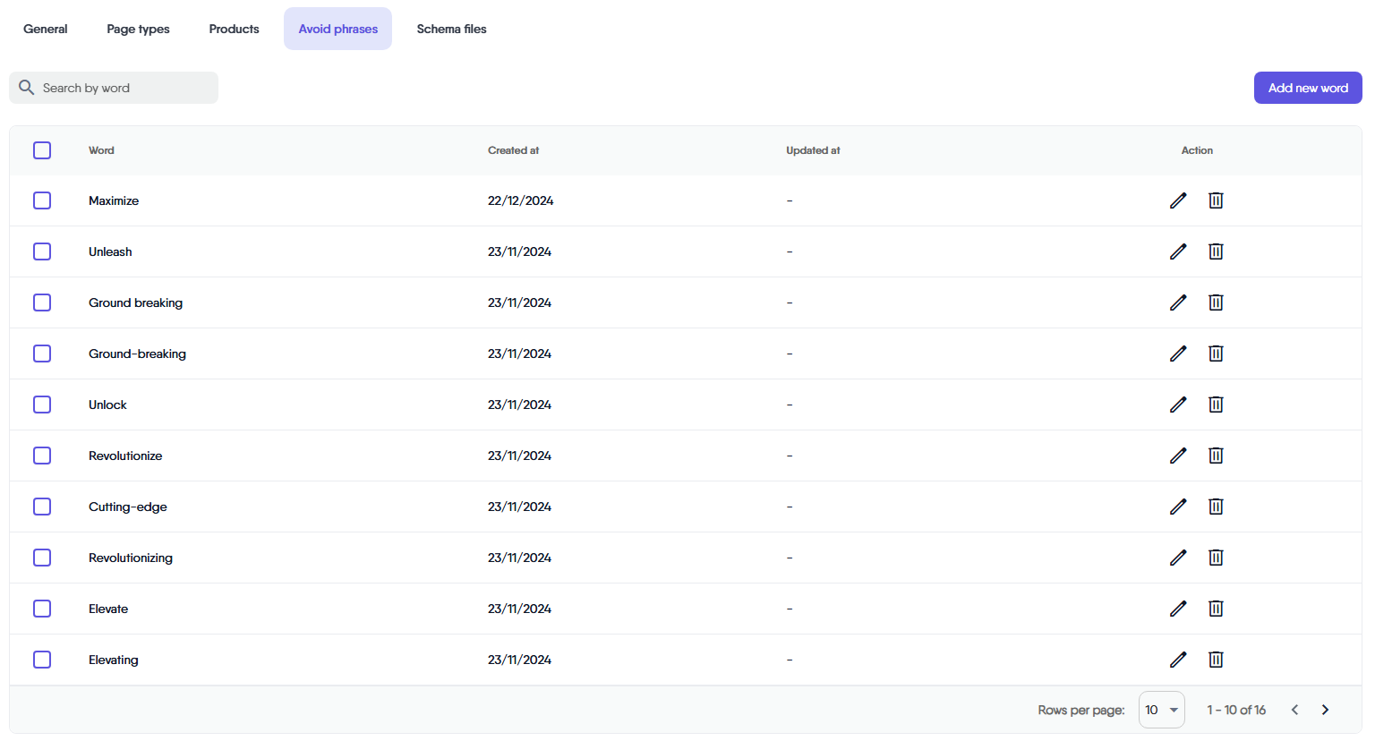Tick the Revolutionizing row checkbox
Image resolution: width=1375 pixels, height=741 pixels.
42,558
